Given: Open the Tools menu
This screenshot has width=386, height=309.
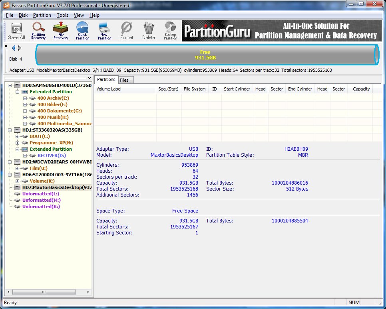Looking at the screenshot, I should point(62,15).
